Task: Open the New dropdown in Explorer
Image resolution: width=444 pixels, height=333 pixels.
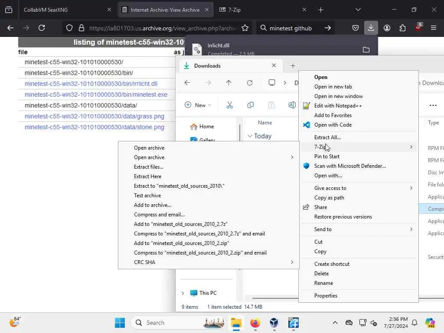Action: pyautogui.click(x=198, y=105)
